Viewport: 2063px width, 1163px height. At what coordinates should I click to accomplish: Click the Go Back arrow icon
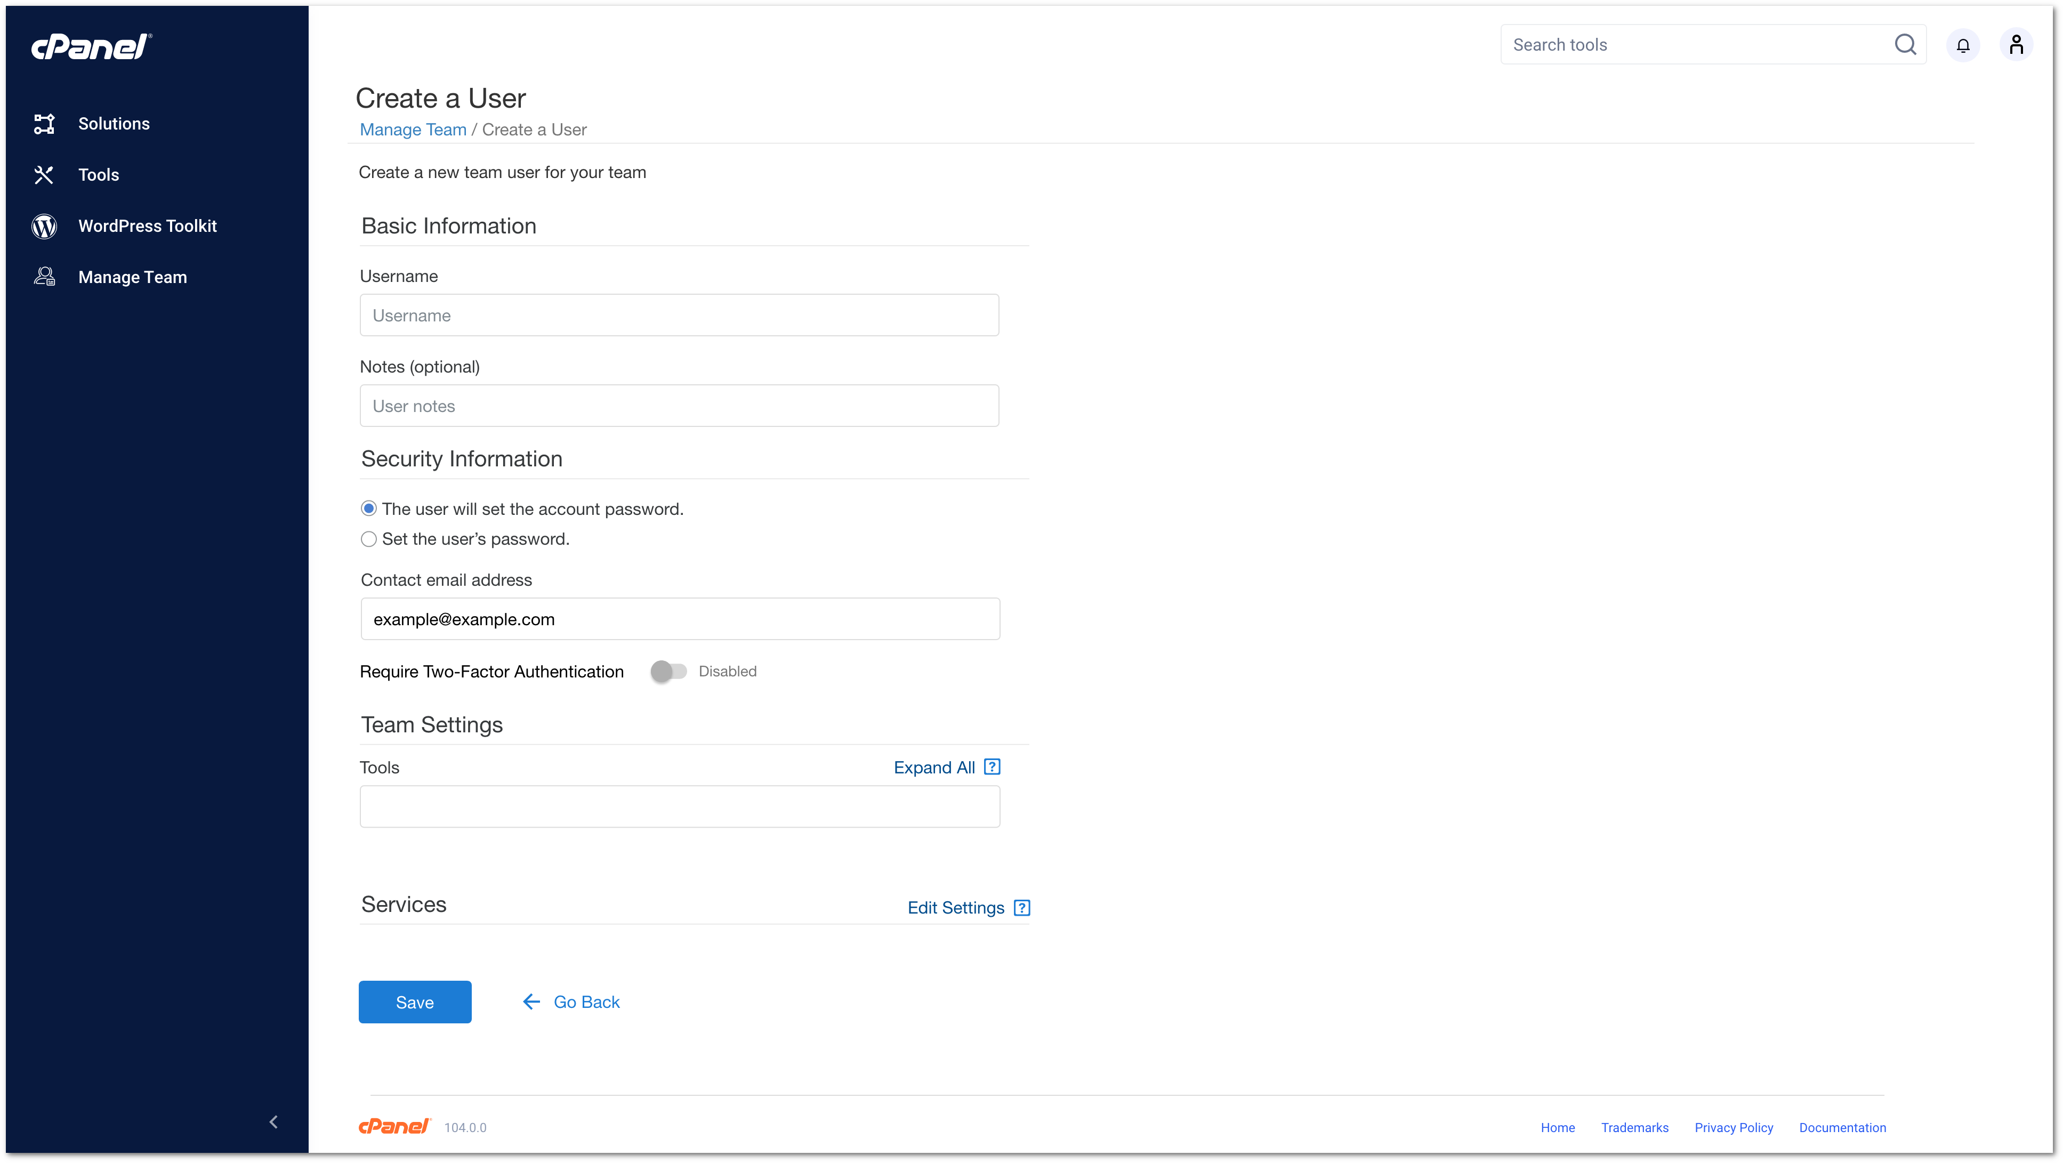click(x=531, y=1001)
